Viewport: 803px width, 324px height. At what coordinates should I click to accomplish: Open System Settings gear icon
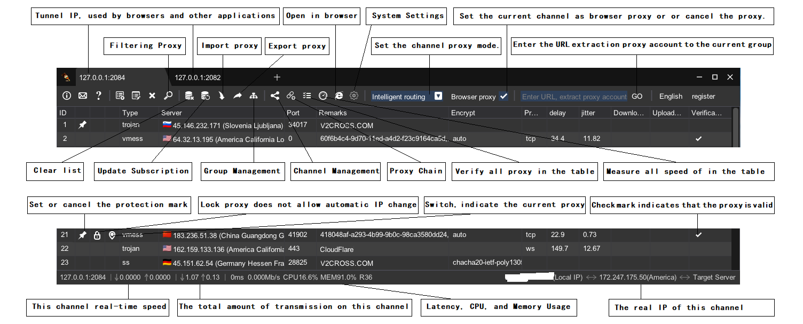pyautogui.click(x=354, y=96)
